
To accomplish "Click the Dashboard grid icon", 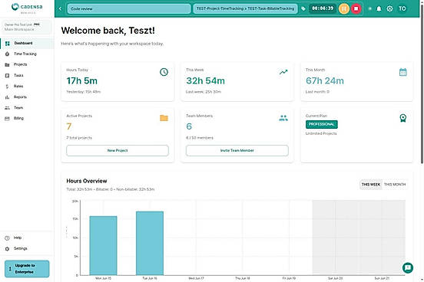I will [x=8, y=43].
